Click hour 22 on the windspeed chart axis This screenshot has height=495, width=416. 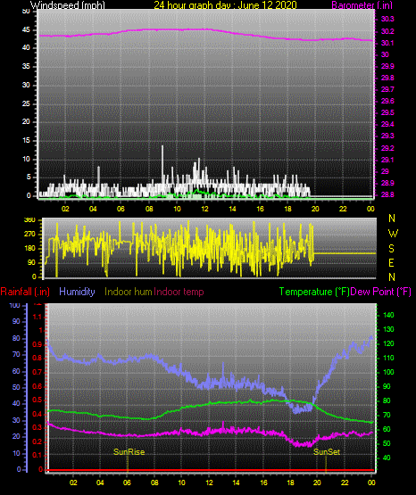(343, 209)
